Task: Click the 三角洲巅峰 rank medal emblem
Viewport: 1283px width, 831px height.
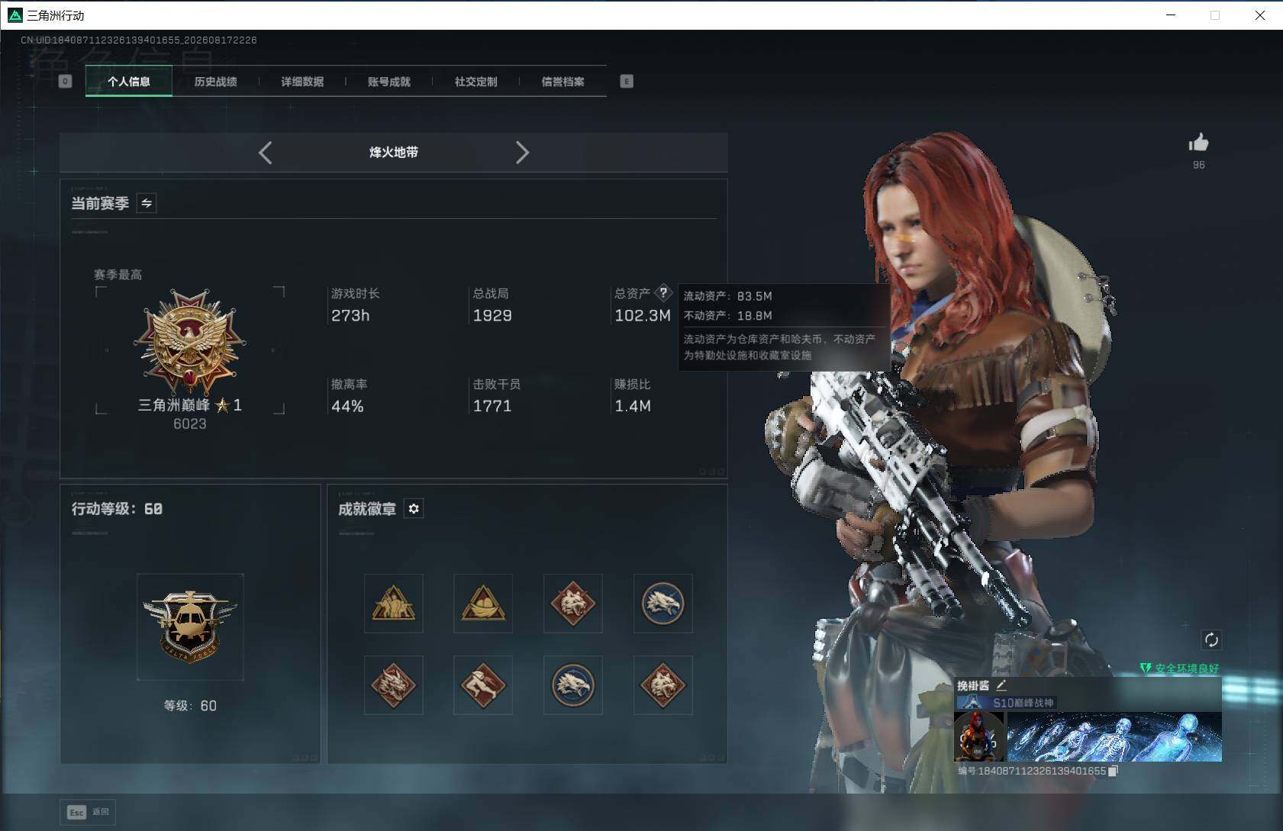Action: 190,341
